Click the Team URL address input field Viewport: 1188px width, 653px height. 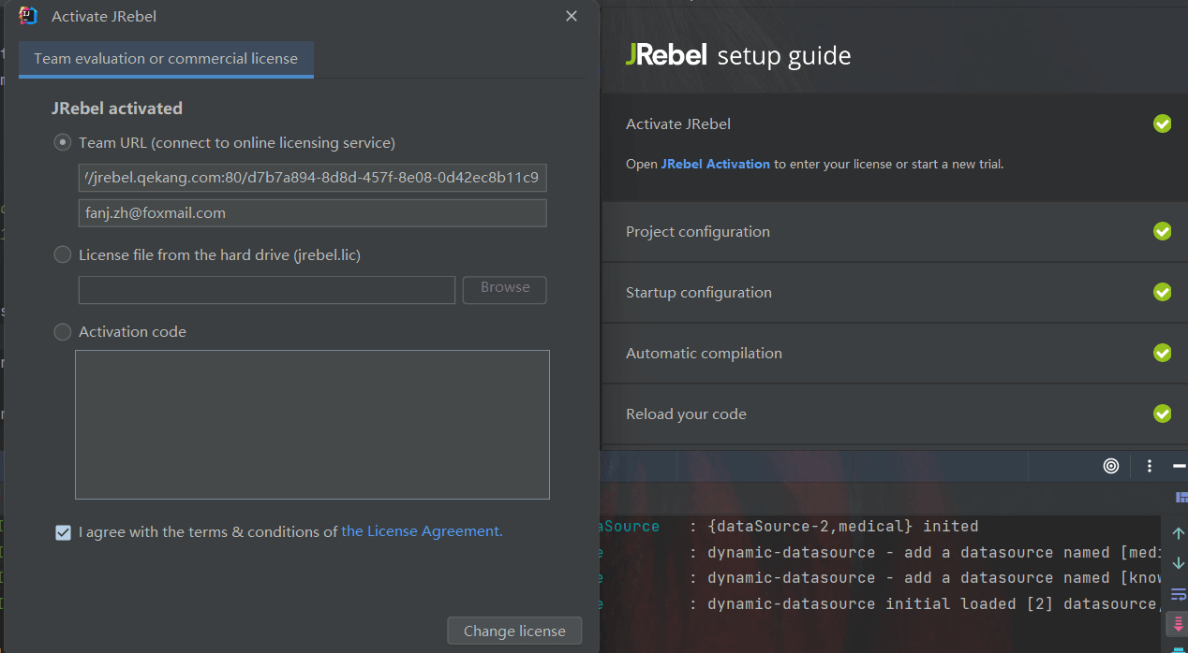click(x=313, y=178)
